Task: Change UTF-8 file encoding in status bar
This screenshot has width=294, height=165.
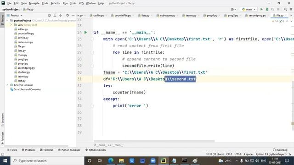Action: (x=238, y=154)
